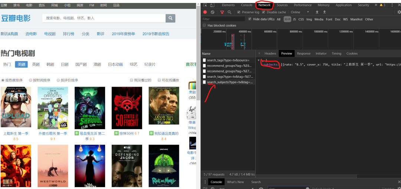
Task: Switch to Elements tab
Action: tap(228, 5)
